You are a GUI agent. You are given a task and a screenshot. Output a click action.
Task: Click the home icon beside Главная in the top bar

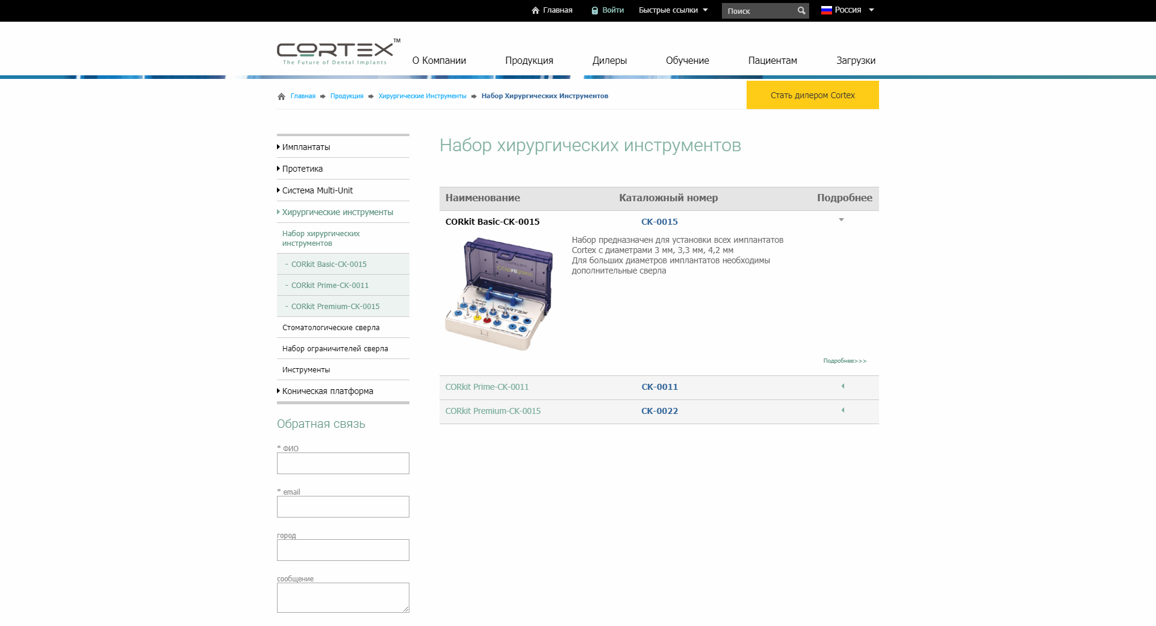(535, 10)
